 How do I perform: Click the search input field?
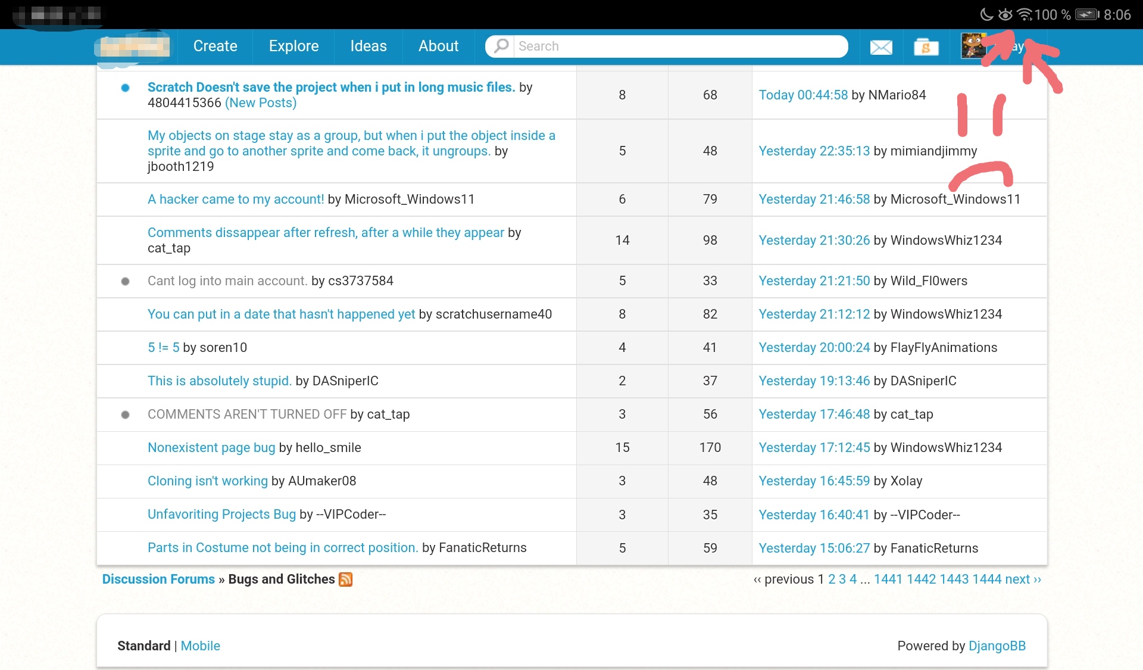coord(655,46)
